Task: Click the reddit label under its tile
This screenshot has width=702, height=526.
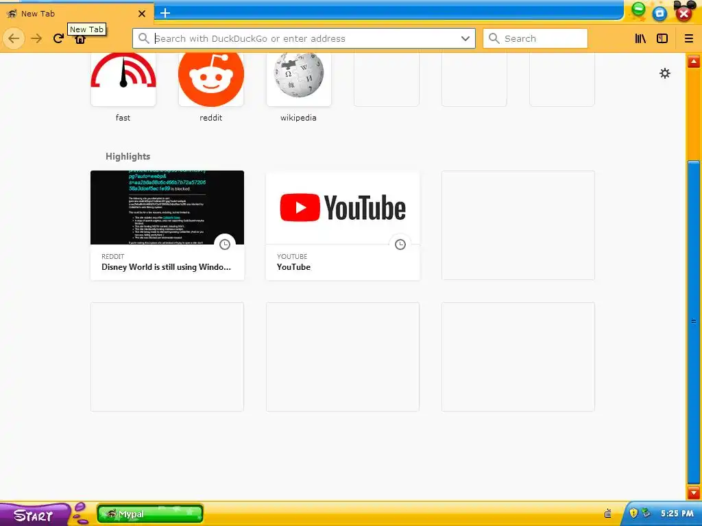Action: [x=211, y=118]
